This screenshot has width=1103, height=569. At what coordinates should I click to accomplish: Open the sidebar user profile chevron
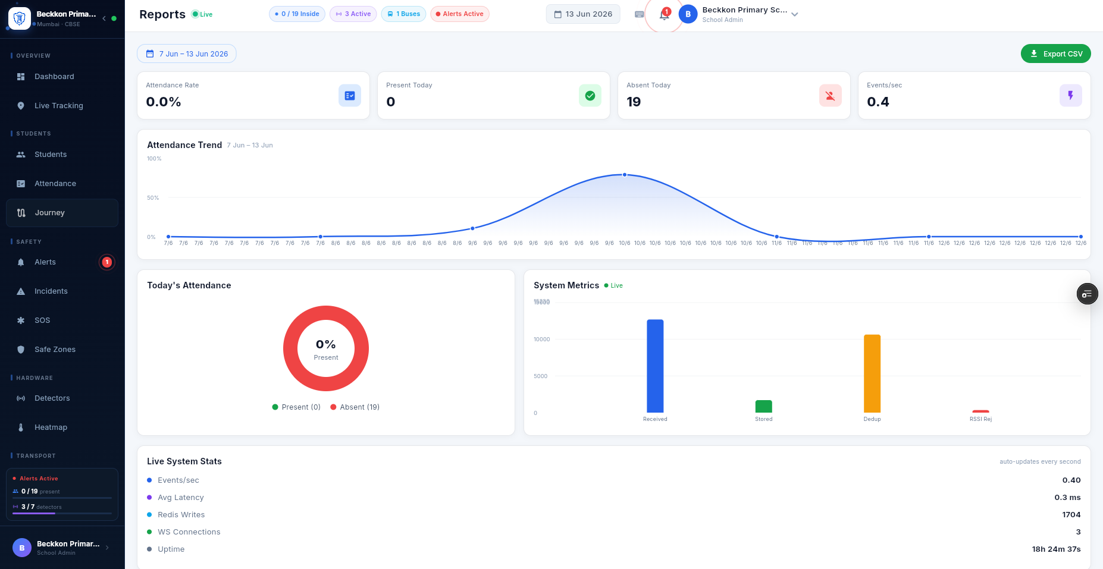point(107,548)
